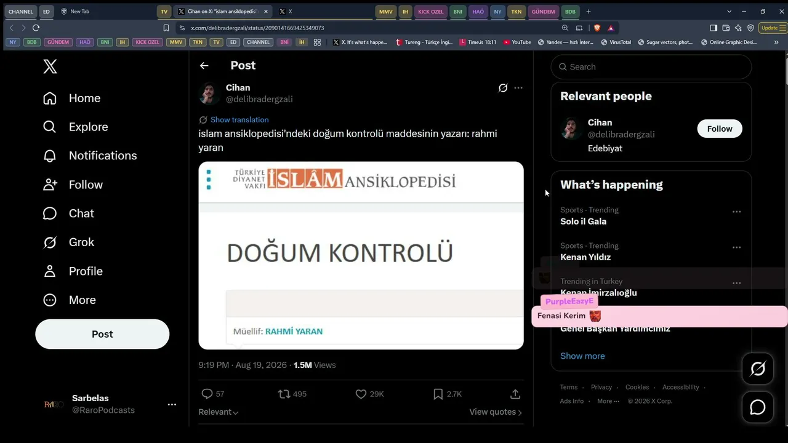Open the VirusTotal bookmark
The width and height of the screenshot is (788, 443).
pos(616,42)
